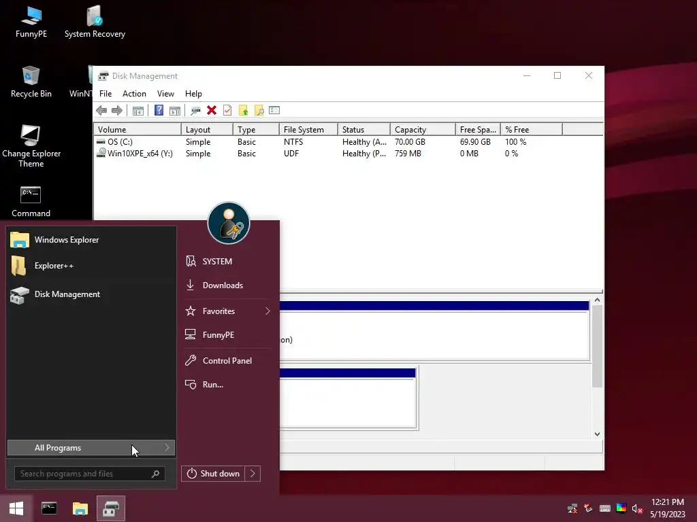Click the yellow folder with green arrow icon
The image size is (697, 522).
coord(243,110)
